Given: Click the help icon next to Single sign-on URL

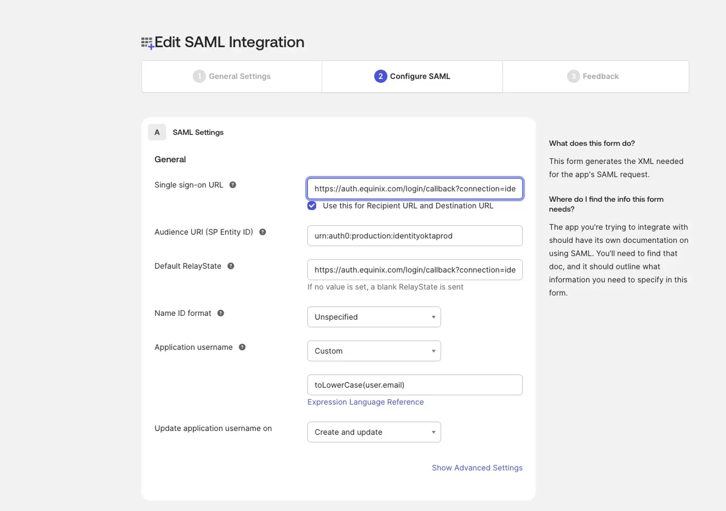Looking at the screenshot, I should point(232,185).
